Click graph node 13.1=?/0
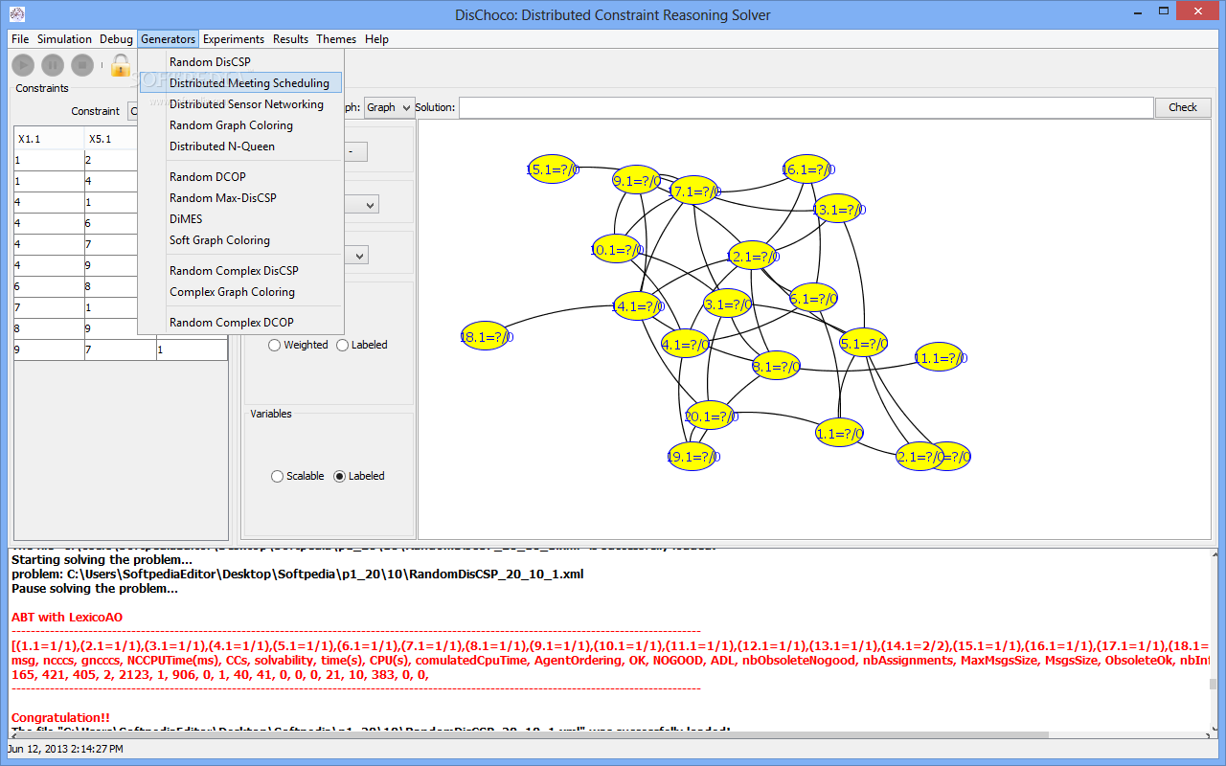Viewport: 1226px width, 766px height. click(x=837, y=209)
